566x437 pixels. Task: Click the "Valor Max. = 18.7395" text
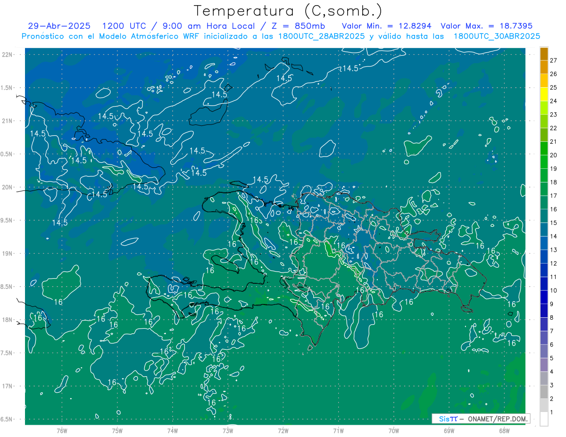(x=486, y=26)
